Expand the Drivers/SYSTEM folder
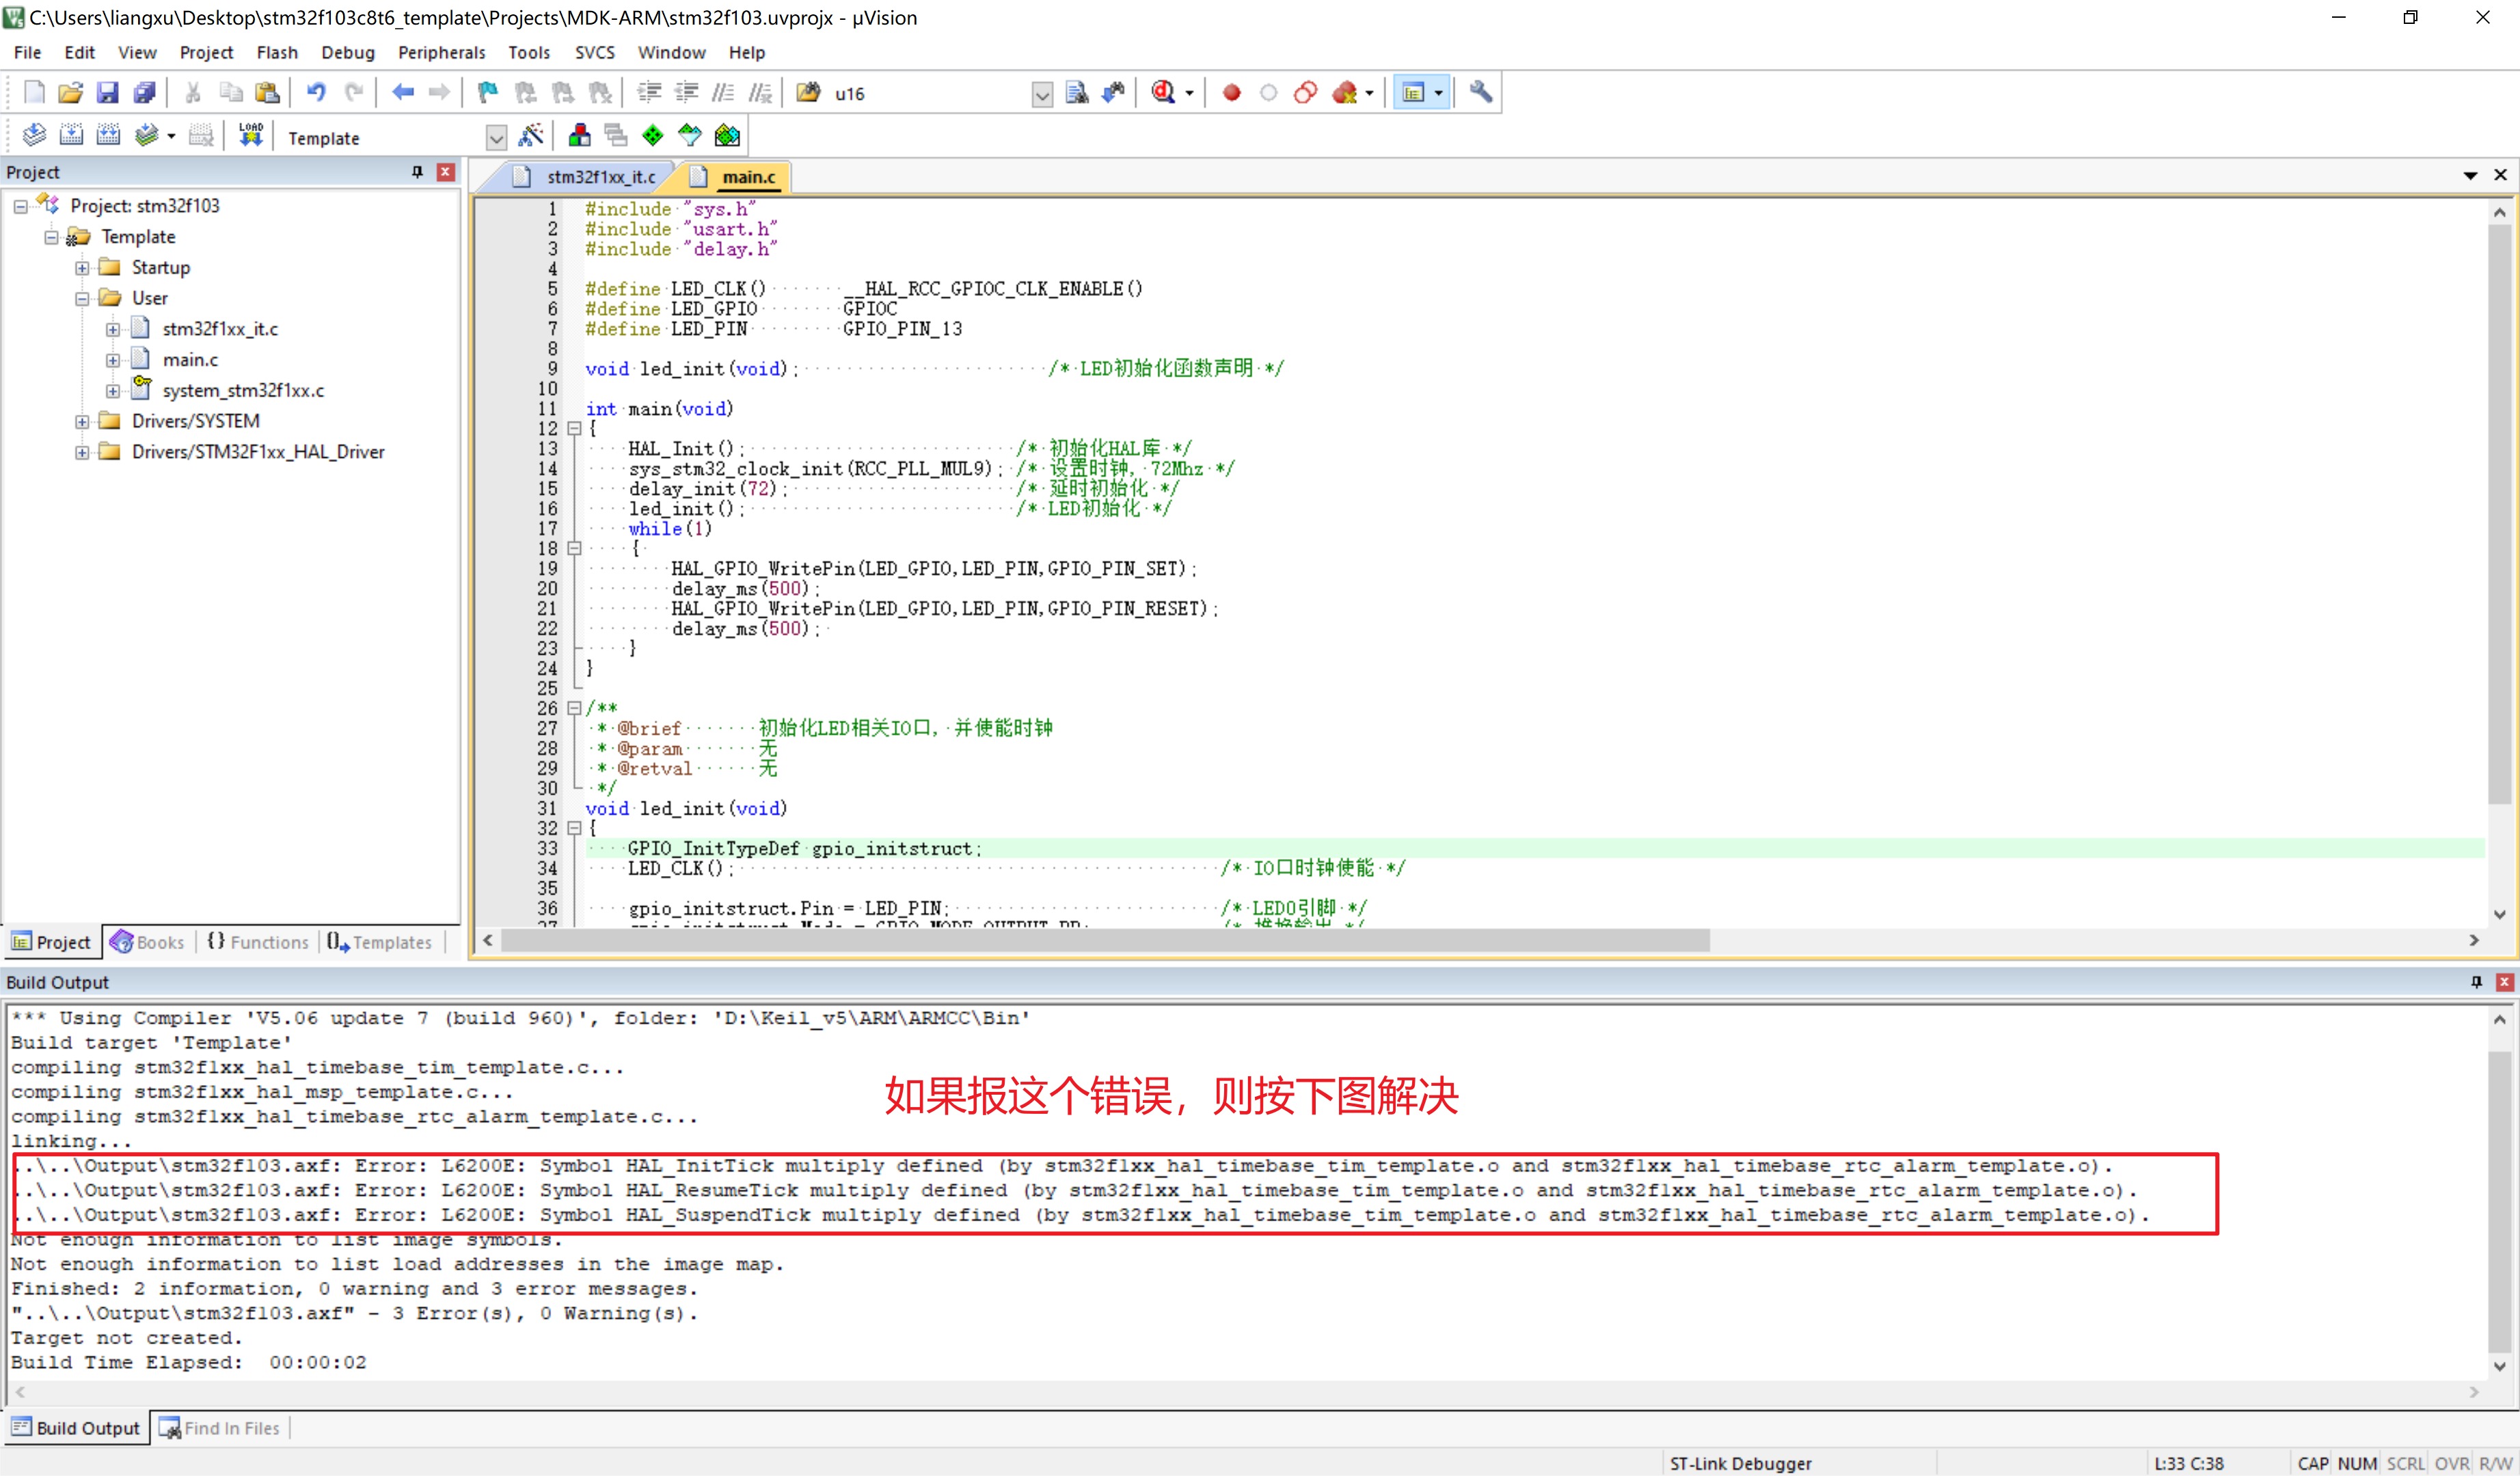2520x1476 pixels. point(82,422)
